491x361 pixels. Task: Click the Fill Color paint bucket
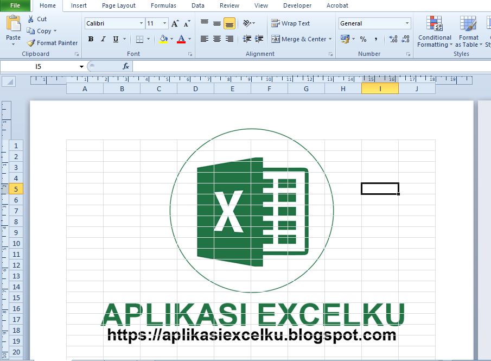(x=163, y=39)
